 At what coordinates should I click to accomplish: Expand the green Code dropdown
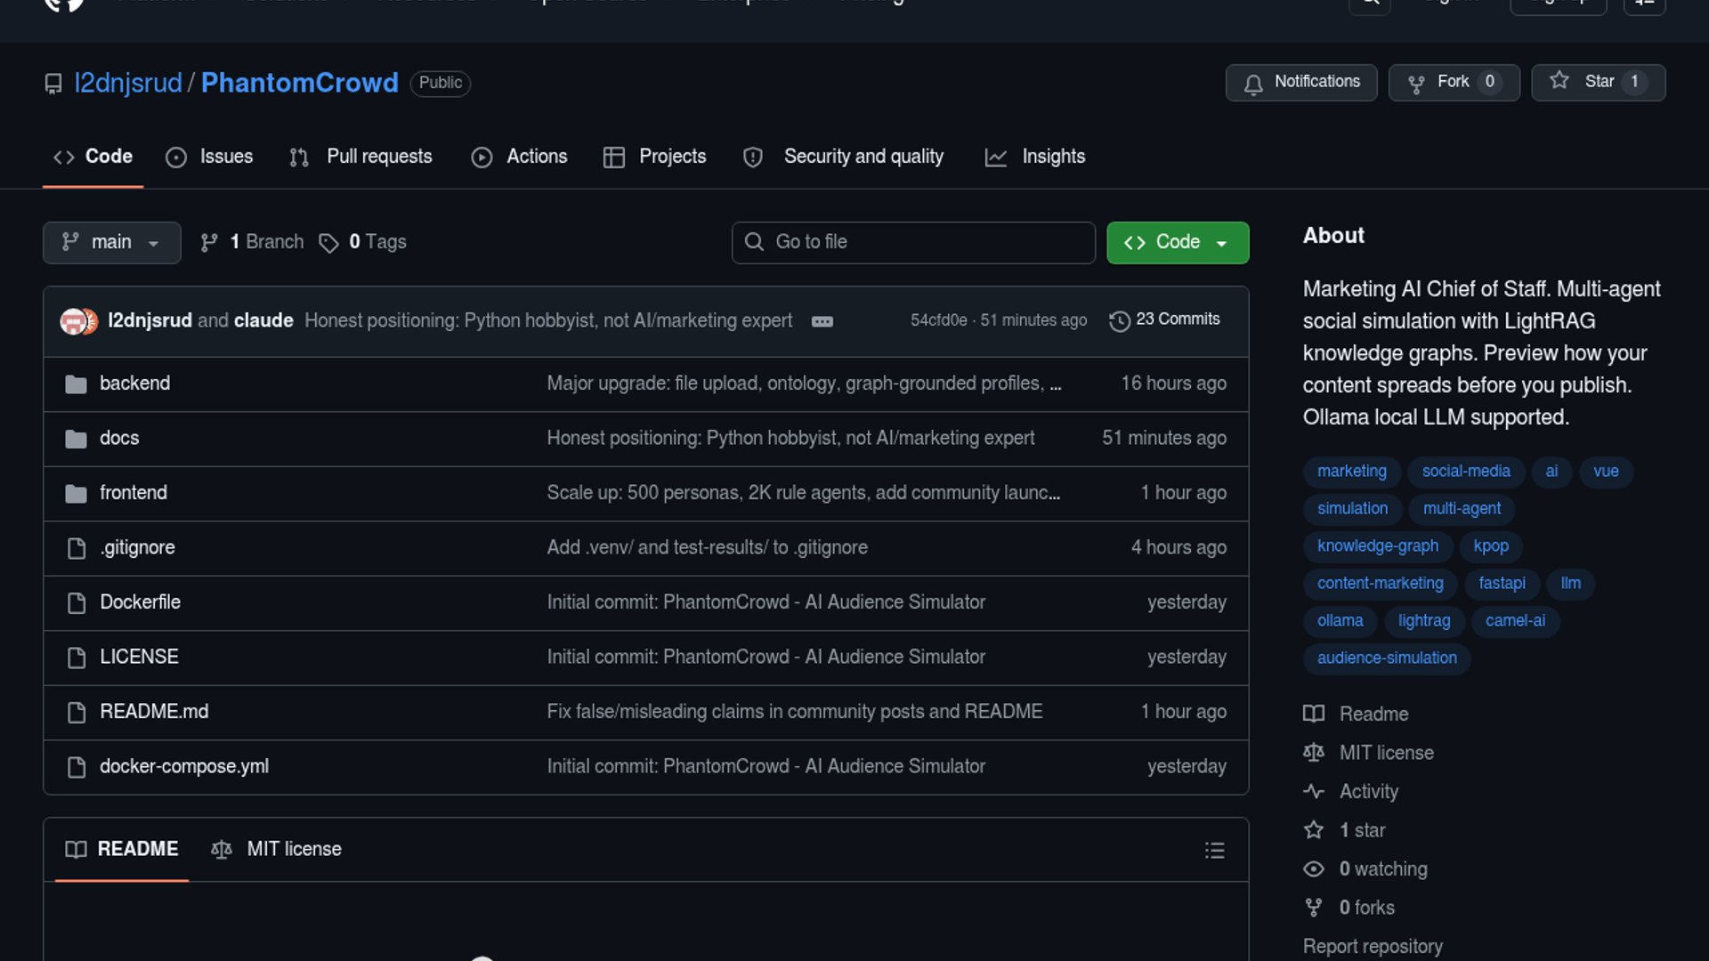click(1177, 242)
